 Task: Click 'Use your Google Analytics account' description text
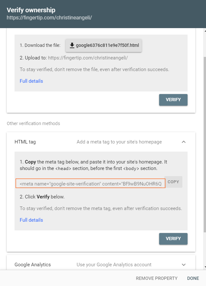[114, 265]
